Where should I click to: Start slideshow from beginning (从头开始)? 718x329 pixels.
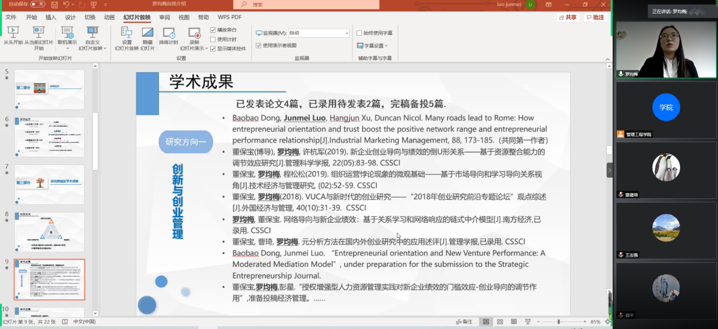tap(12, 36)
